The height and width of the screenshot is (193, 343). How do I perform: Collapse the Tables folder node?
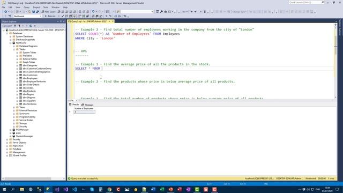tap(14, 49)
